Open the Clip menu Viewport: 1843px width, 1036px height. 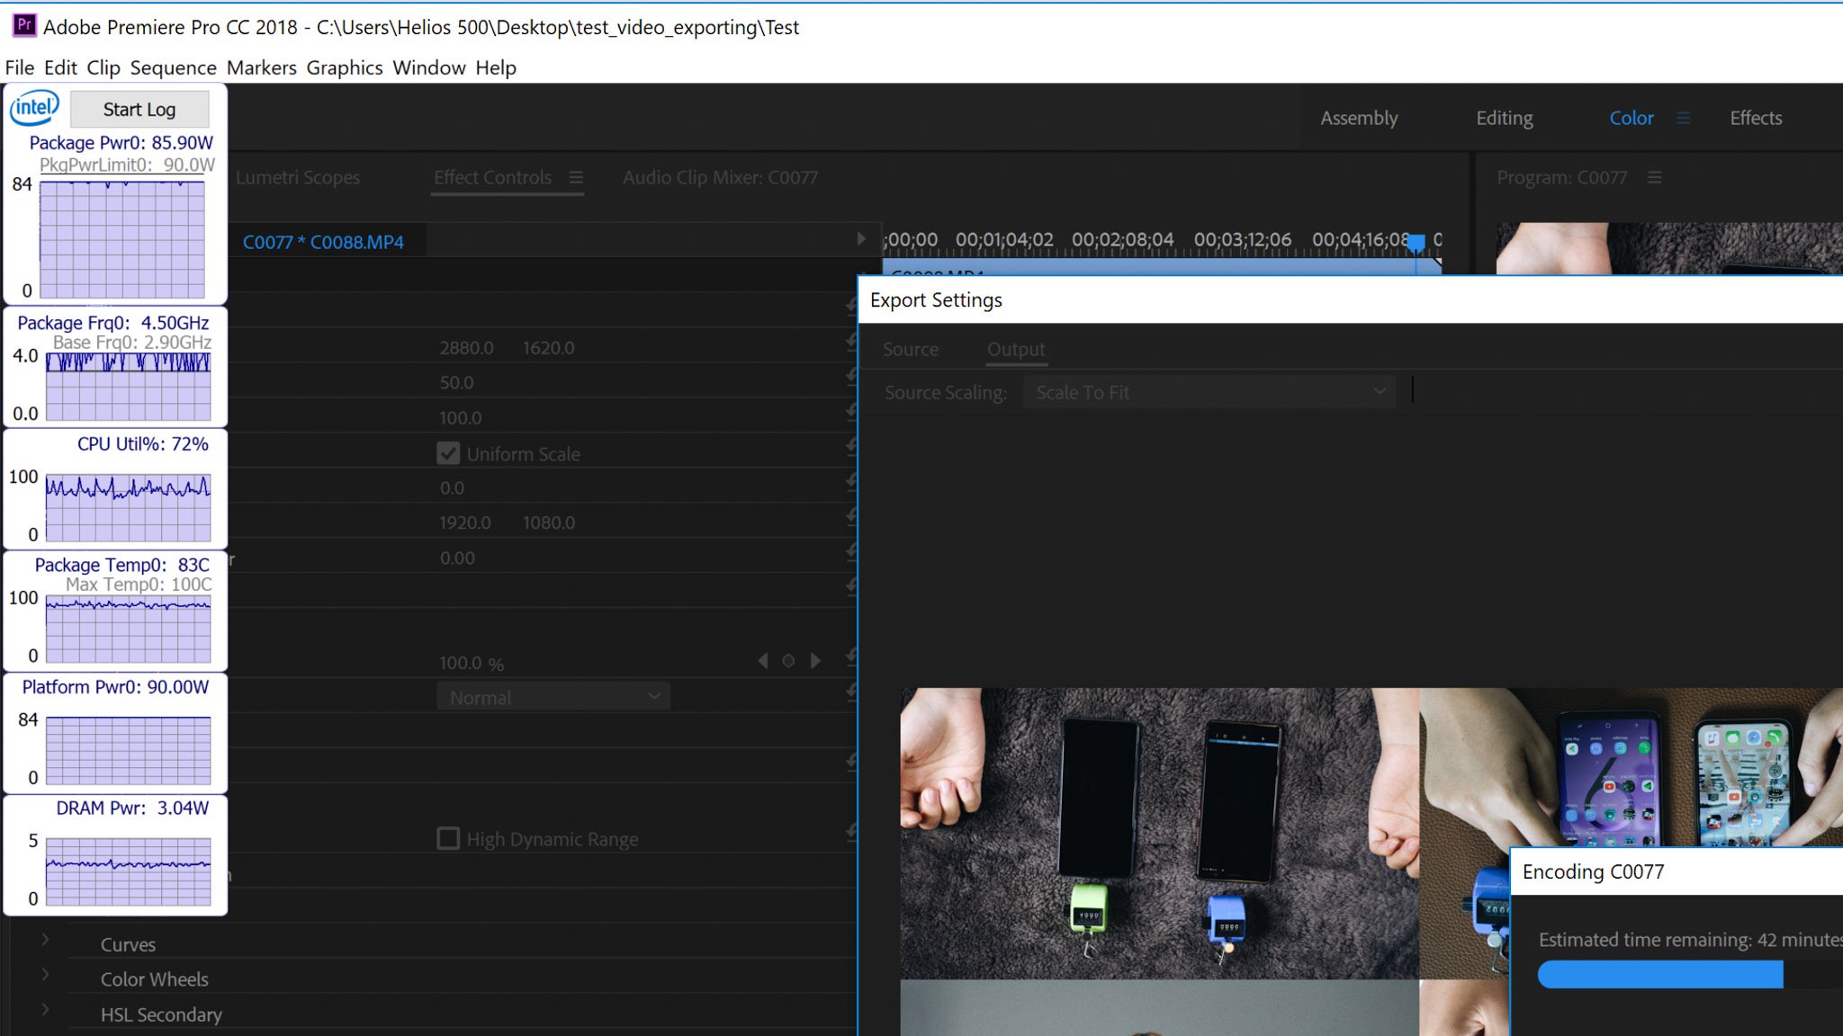pyautogui.click(x=103, y=67)
